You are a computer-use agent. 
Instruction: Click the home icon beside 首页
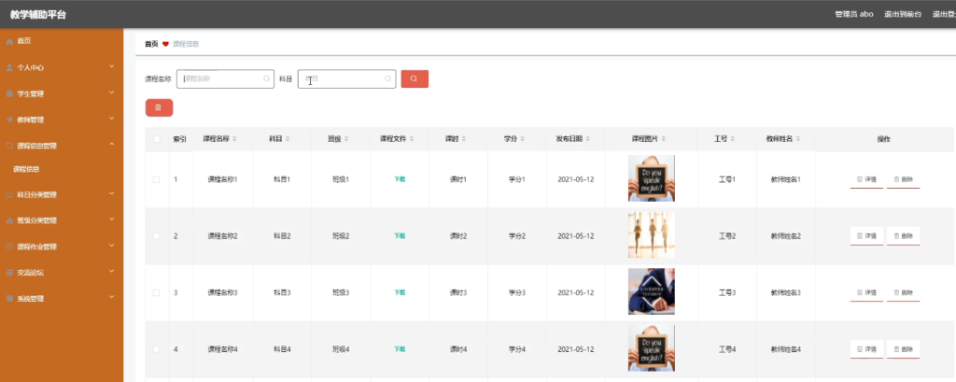(x=9, y=41)
